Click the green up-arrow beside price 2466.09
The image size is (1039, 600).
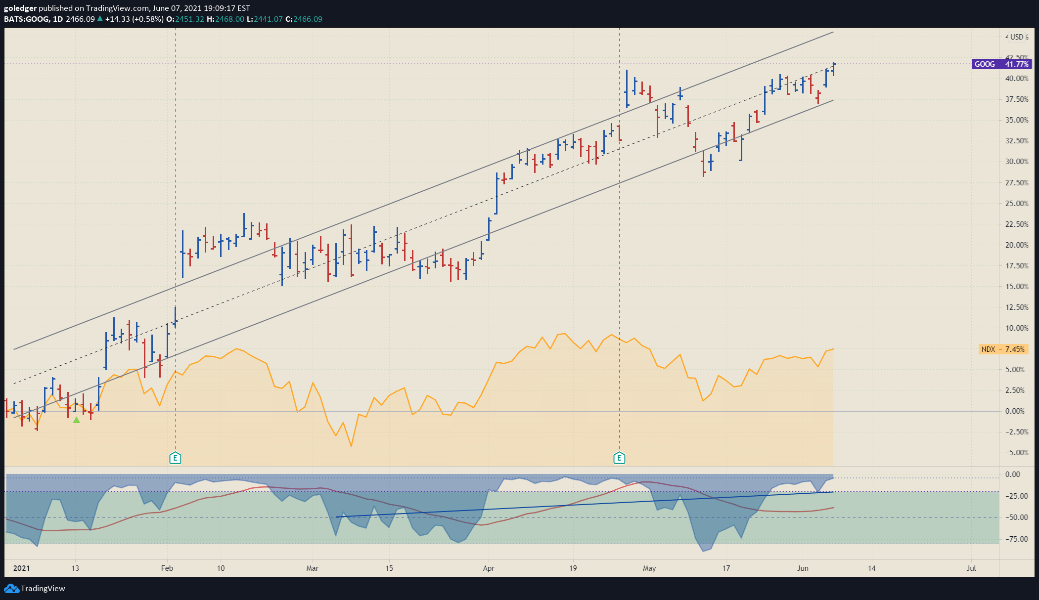[100, 19]
